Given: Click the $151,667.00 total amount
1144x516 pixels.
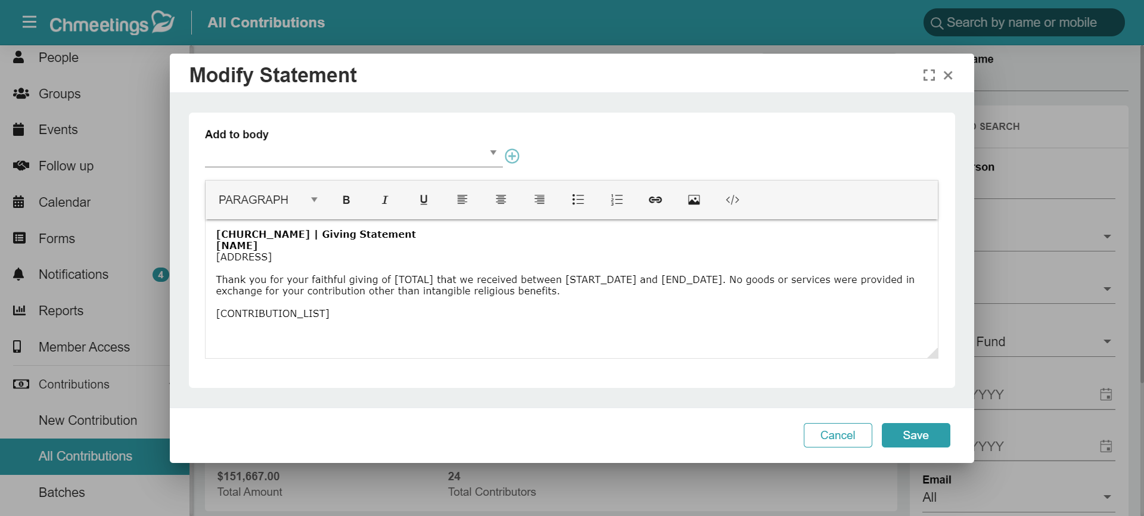Looking at the screenshot, I should pyautogui.click(x=248, y=476).
